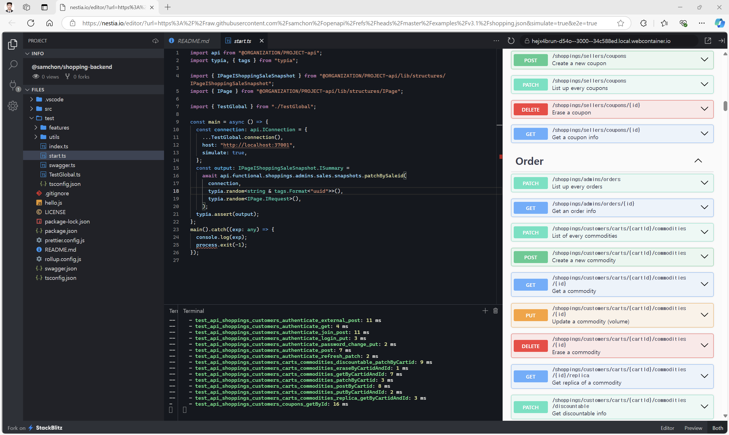Switch layout to Editor only
Screen dimensions: 729x435
tap(667, 428)
